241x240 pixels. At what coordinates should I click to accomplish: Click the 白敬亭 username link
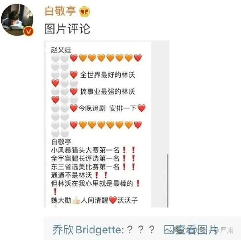60,11
